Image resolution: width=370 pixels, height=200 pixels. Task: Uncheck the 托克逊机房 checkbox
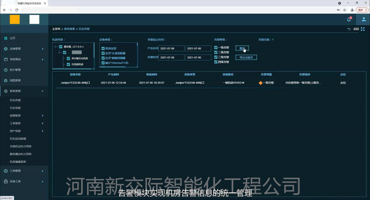point(69,65)
